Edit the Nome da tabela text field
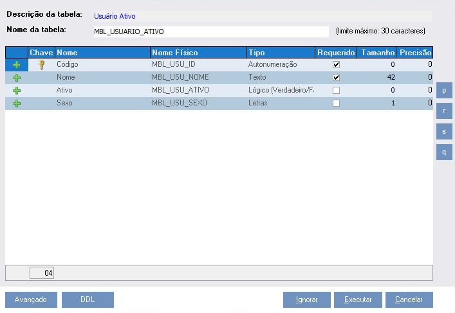 (210, 31)
